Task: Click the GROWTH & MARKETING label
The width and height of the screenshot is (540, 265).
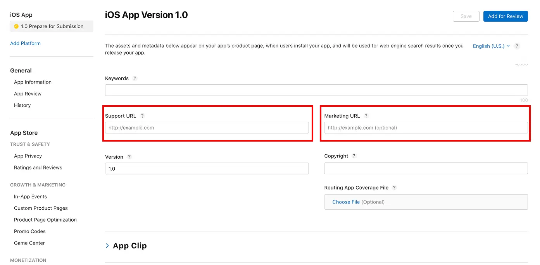Action: pyautogui.click(x=38, y=185)
